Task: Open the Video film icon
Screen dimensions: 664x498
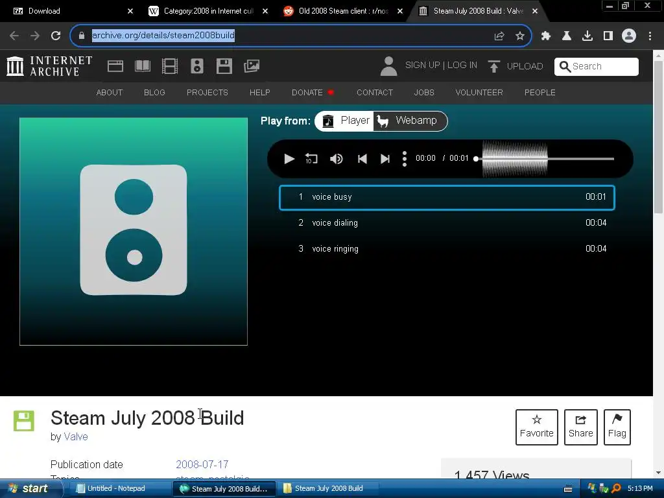Action: pos(170,66)
